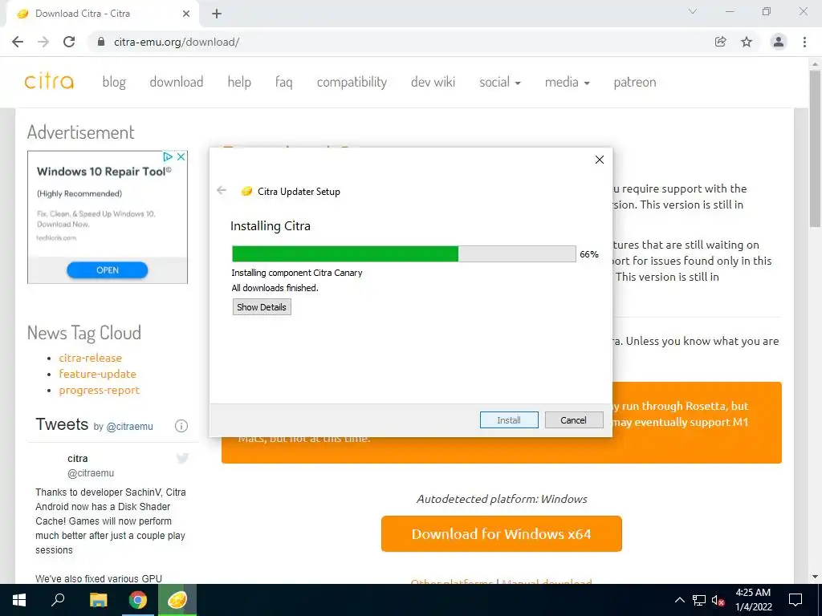The image size is (822, 616).
Task: Click the Install button
Action: [509, 420]
